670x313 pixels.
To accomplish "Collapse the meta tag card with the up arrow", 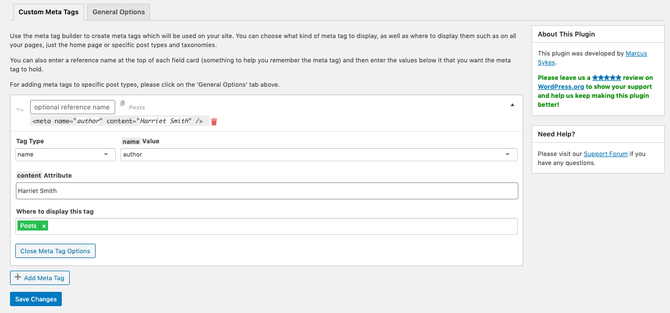I will pos(512,106).
